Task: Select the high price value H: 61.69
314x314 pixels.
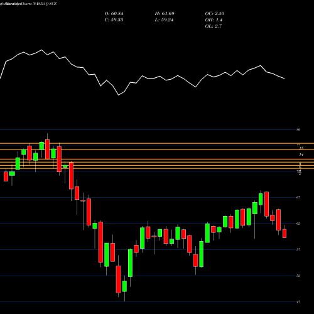Action: [165, 14]
